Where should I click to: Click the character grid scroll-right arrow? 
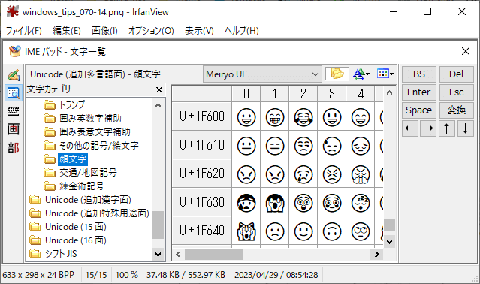pos(377,254)
